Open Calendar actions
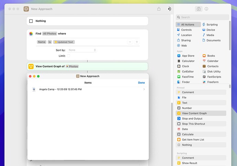Screen dimensions: 237x166 (x=211, y=61)
